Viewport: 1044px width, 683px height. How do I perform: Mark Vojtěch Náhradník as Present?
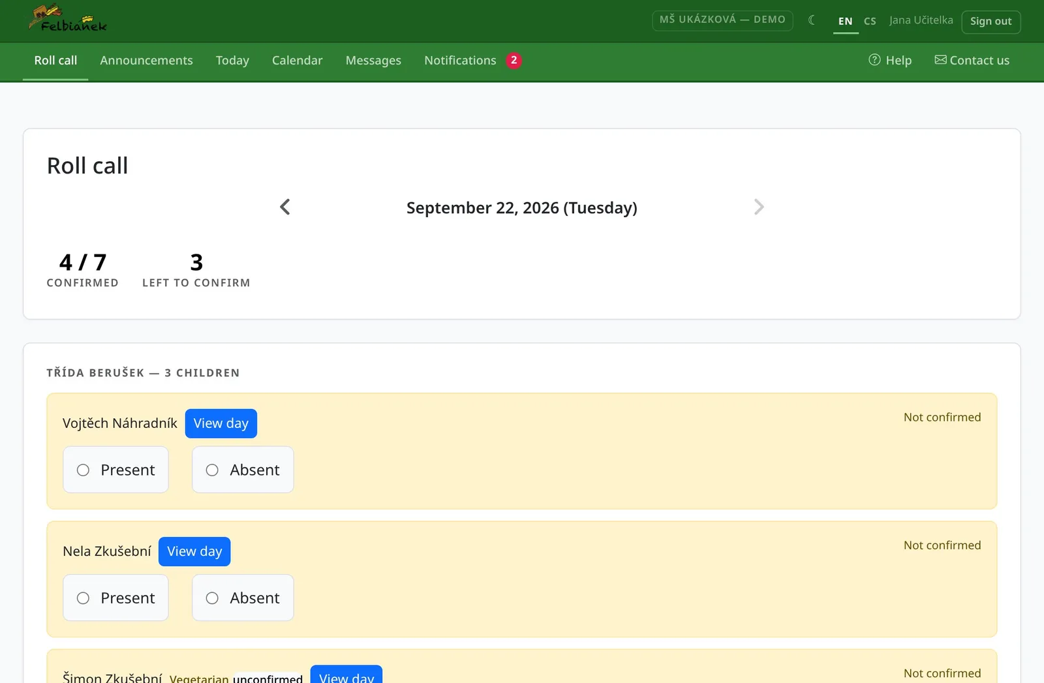[x=115, y=470]
